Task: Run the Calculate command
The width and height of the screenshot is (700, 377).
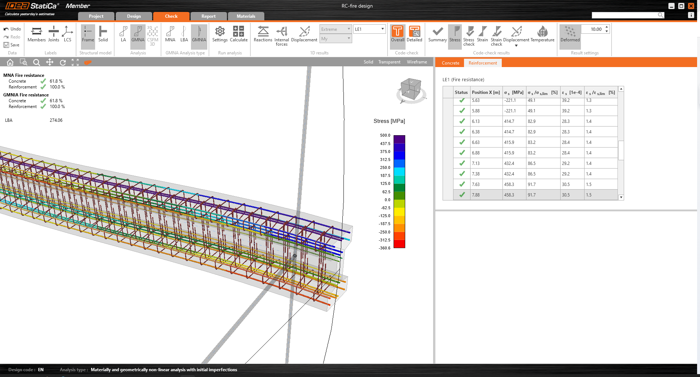Action: tap(239, 34)
